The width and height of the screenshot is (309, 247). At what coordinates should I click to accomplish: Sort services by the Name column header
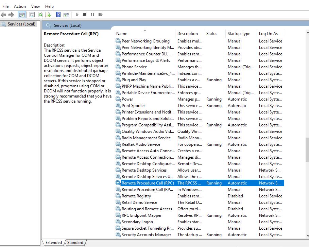pyautogui.click(x=122, y=34)
